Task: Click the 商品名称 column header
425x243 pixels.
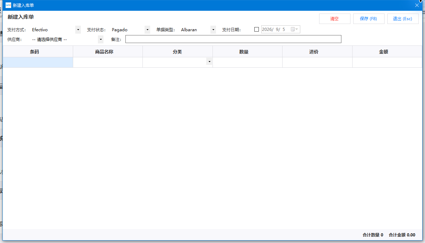Action: (108, 52)
